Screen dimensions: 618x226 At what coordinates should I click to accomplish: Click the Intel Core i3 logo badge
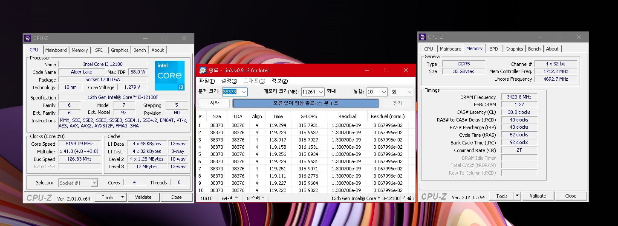pos(170,76)
